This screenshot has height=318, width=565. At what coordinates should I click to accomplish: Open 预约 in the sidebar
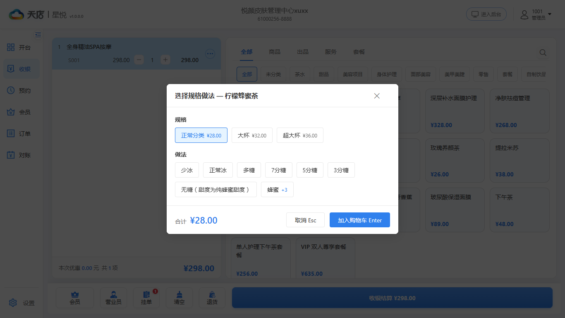point(22,91)
